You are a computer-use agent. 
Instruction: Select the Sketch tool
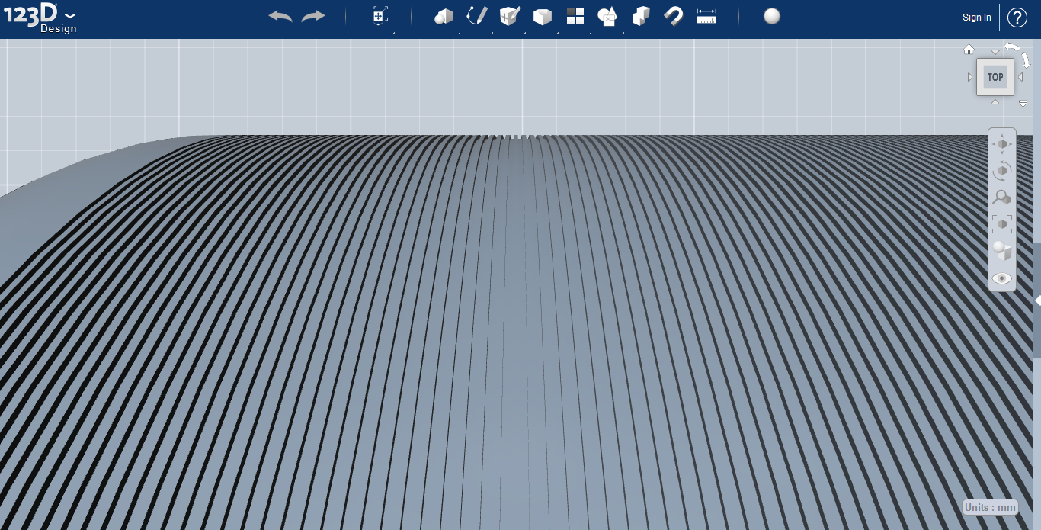pos(476,15)
